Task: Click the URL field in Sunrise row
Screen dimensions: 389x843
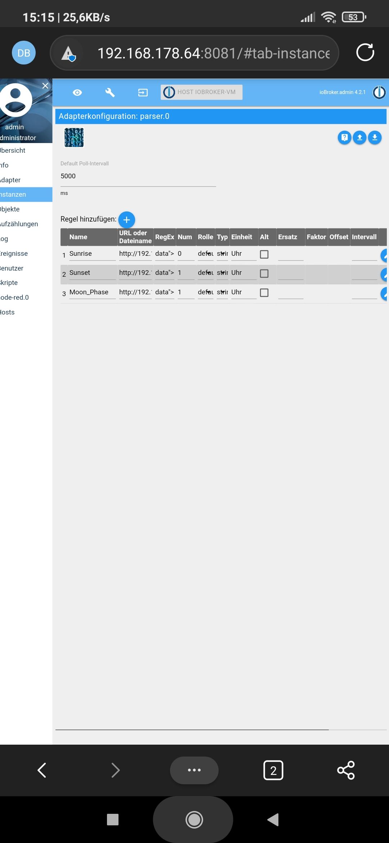Action: coord(135,254)
